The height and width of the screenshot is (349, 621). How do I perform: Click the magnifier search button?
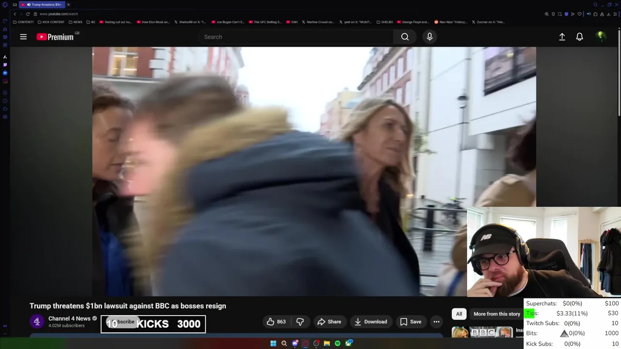pos(405,37)
